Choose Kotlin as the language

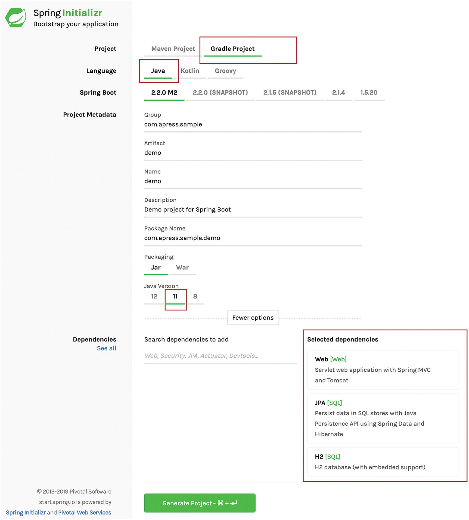click(x=190, y=71)
